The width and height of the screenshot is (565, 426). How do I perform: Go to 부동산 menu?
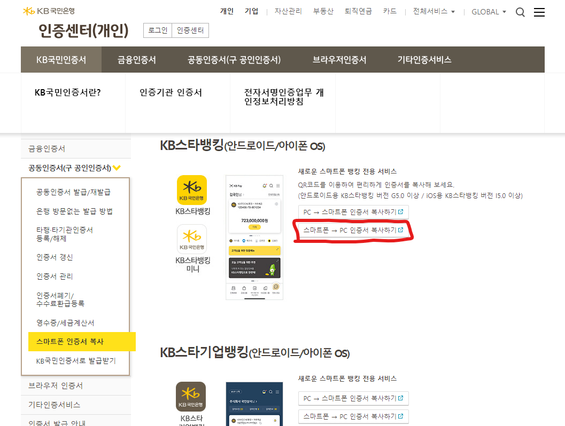(323, 12)
